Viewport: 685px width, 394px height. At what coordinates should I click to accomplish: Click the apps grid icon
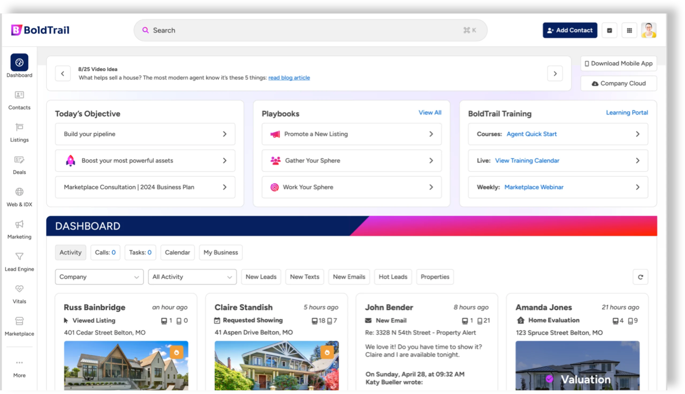click(x=629, y=30)
